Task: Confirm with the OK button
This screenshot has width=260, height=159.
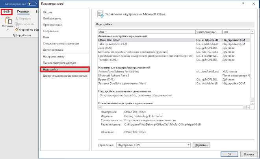Action: tap(229, 154)
